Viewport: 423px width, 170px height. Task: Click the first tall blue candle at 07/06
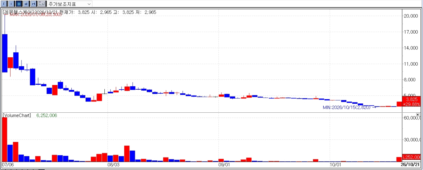pos(5,53)
